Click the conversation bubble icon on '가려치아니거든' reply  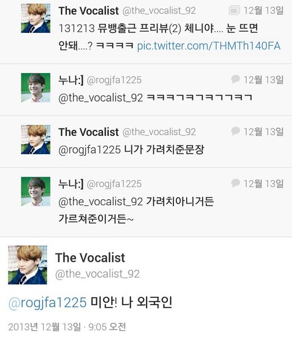click(x=235, y=183)
